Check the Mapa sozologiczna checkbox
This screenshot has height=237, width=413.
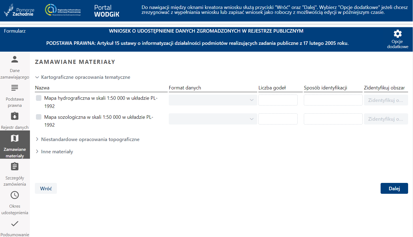tap(38, 117)
